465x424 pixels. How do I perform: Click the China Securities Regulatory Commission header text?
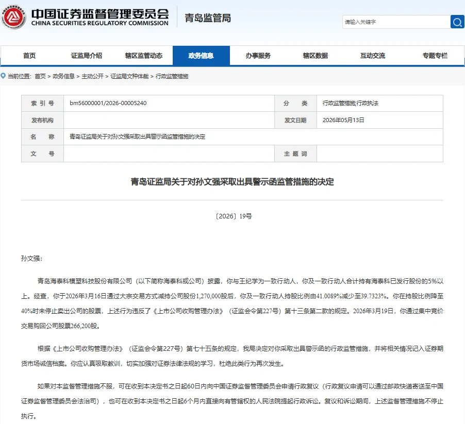tap(100, 23)
